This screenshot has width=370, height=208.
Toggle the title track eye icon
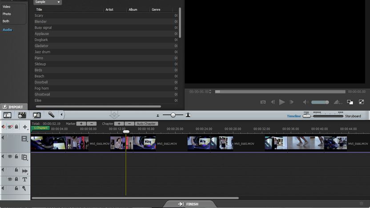tap(10, 179)
